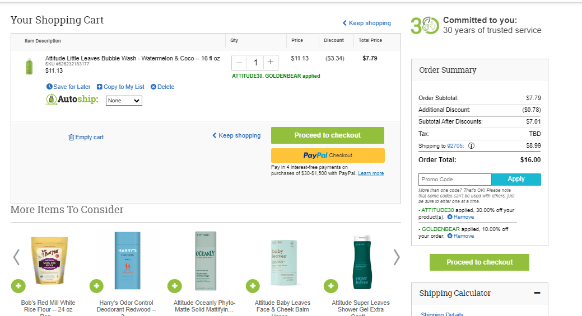The height and width of the screenshot is (316, 582).
Task: Click the Subtotal After Discounts $7.01 value
Action: (x=533, y=121)
